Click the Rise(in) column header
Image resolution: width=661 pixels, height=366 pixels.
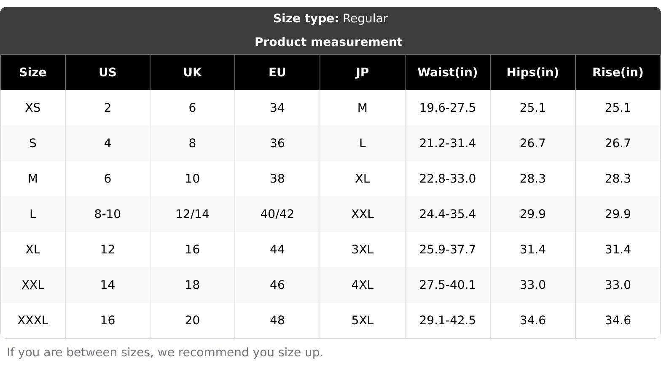coord(618,73)
